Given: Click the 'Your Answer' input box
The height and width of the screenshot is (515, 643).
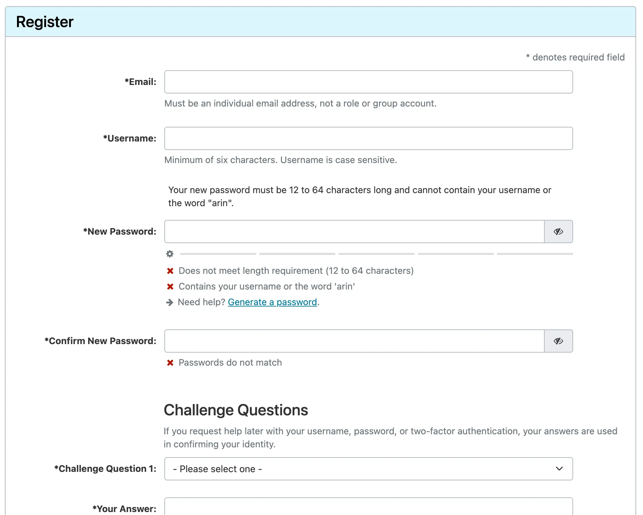Looking at the screenshot, I should click(x=369, y=508).
